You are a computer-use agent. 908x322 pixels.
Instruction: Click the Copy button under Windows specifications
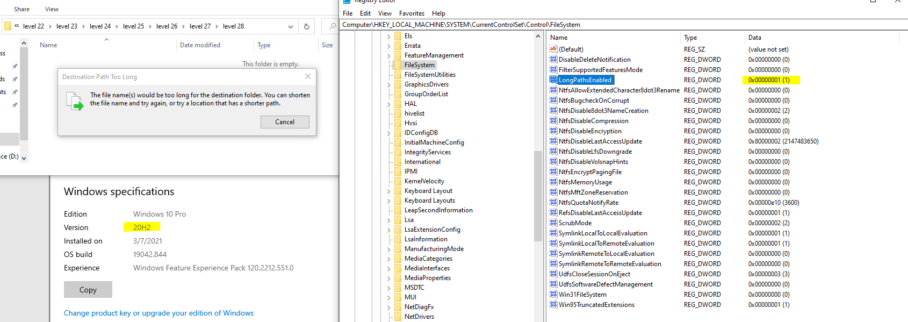pos(88,290)
